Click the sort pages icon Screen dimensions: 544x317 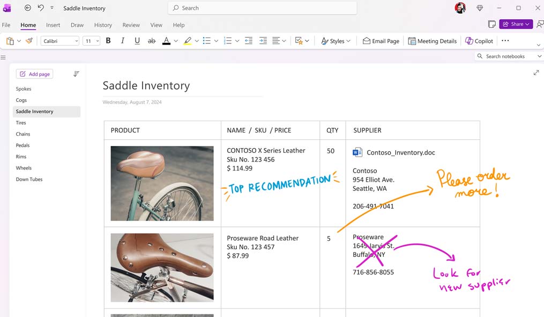click(x=76, y=74)
